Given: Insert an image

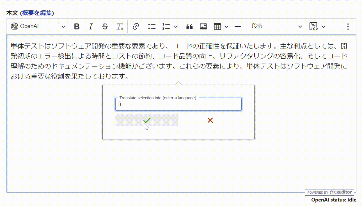Looking at the screenshot, I should pos(203,26).
